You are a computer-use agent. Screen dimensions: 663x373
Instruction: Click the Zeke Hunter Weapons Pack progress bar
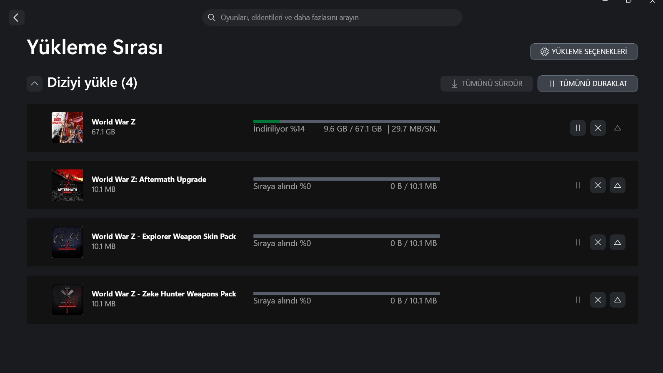click(x=347, y=293)
